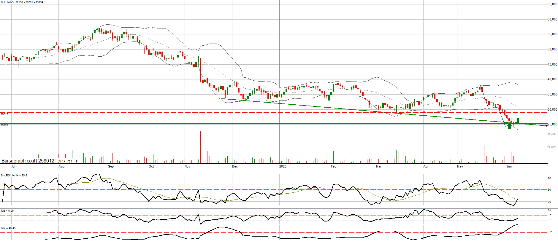This screenshot has width=558, height=244.
Task: Click the 40,000 price axis label
Action: pos(552,79)
